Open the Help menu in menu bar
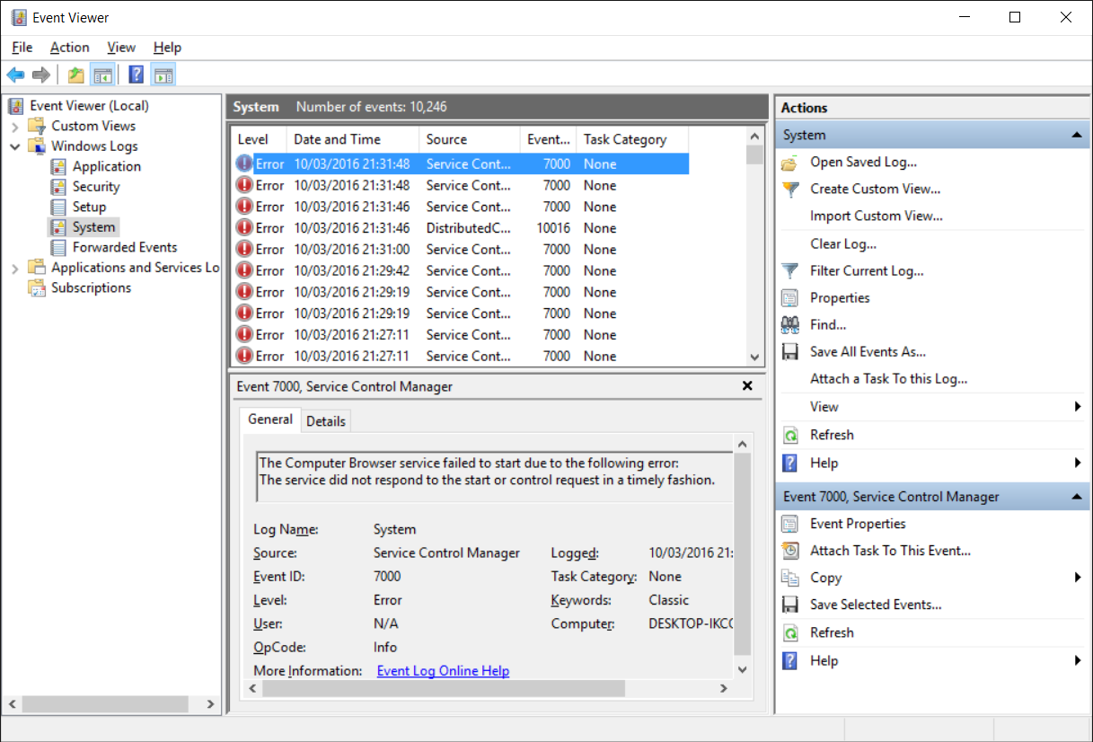1093x742 pixels. click(167, 48)
